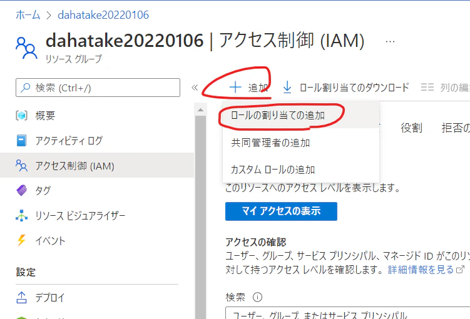Click the plus icon beside 追加

(235, 87)
